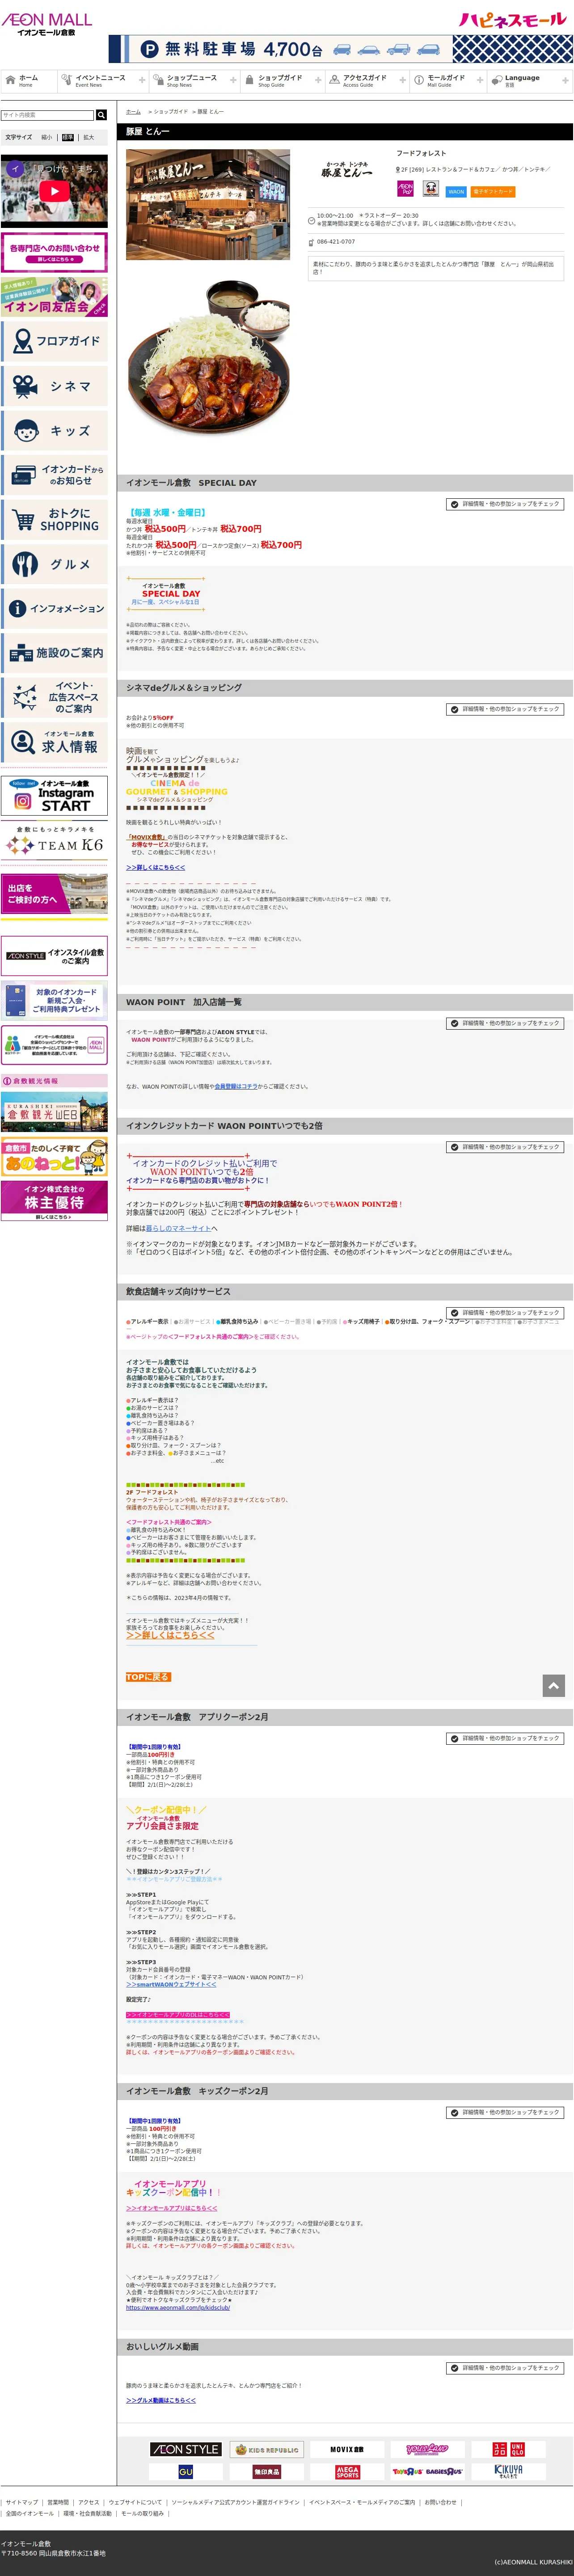Viewport: 574px width, 2576px height.
Task: Click the orange TOPに戻る button
Action: click(x=148, y=1677)
